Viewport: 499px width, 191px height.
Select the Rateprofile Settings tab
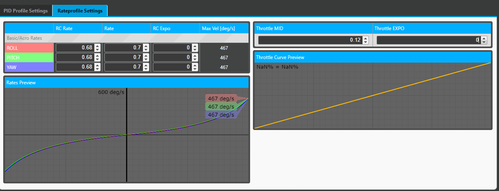[80, 10]
